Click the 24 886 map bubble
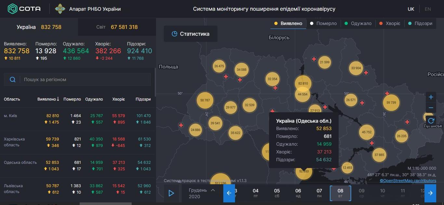The height and width of the screenshot is (205, 444). (196, 130)
